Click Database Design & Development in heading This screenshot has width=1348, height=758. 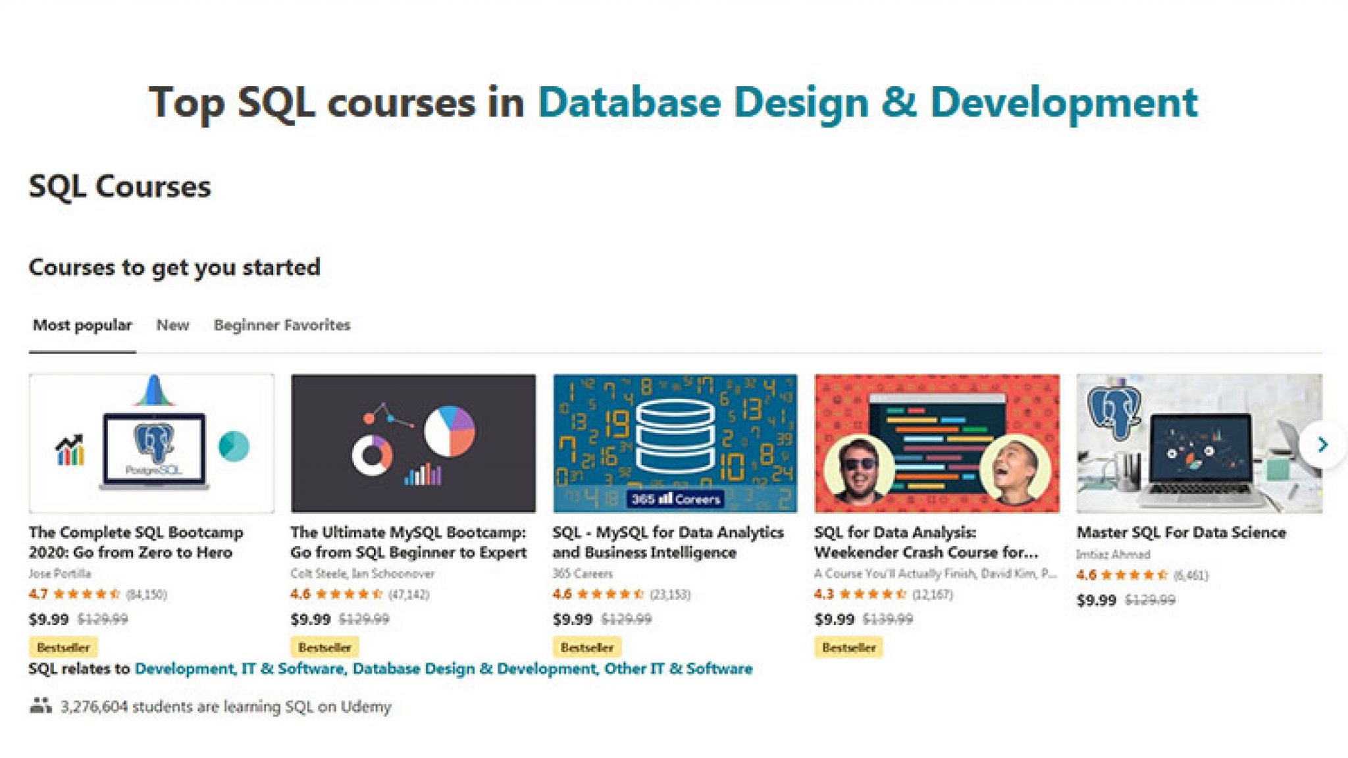tap(868, 103)
